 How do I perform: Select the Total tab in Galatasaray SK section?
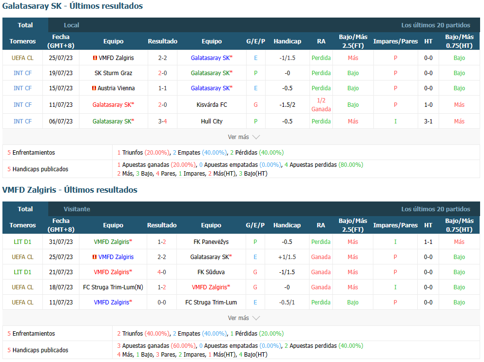(x=25, y=25)
